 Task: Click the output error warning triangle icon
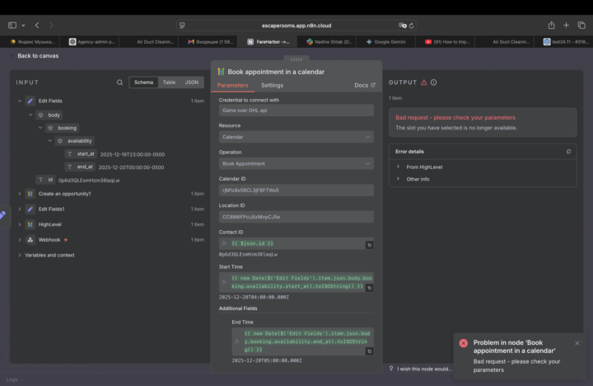click(424, 82)
